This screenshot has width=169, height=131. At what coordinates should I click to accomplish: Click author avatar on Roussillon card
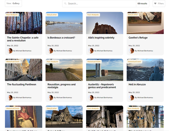(50, 98)
